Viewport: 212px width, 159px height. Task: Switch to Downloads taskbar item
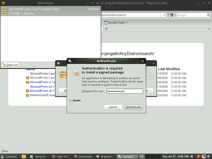click(83, 157)
